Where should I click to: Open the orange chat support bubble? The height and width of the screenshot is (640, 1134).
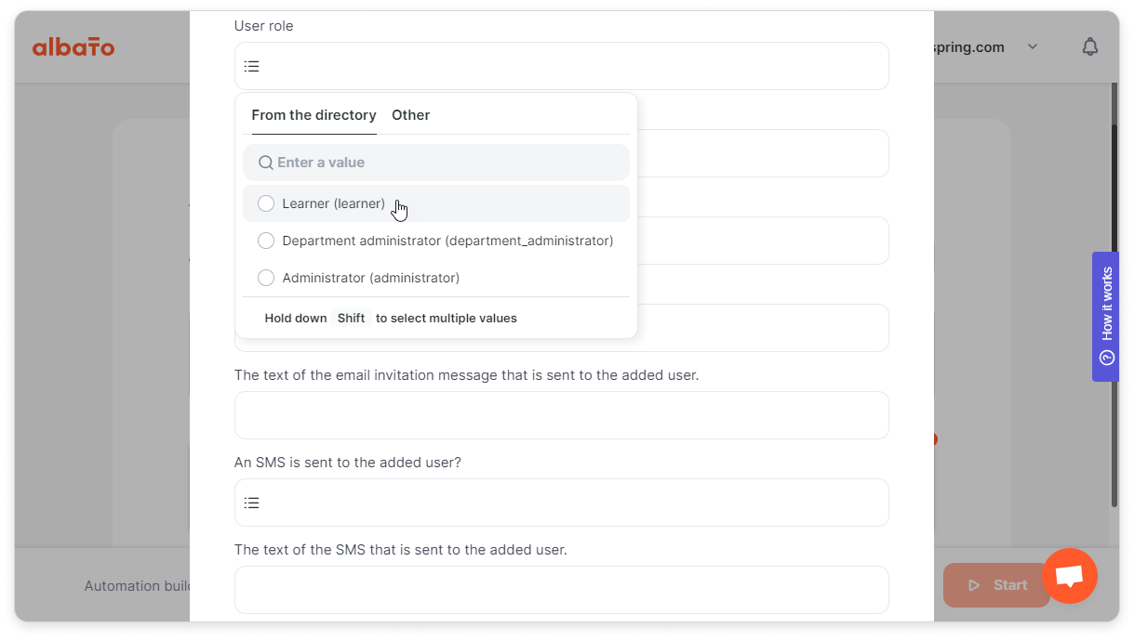(x=1070, y=576)
